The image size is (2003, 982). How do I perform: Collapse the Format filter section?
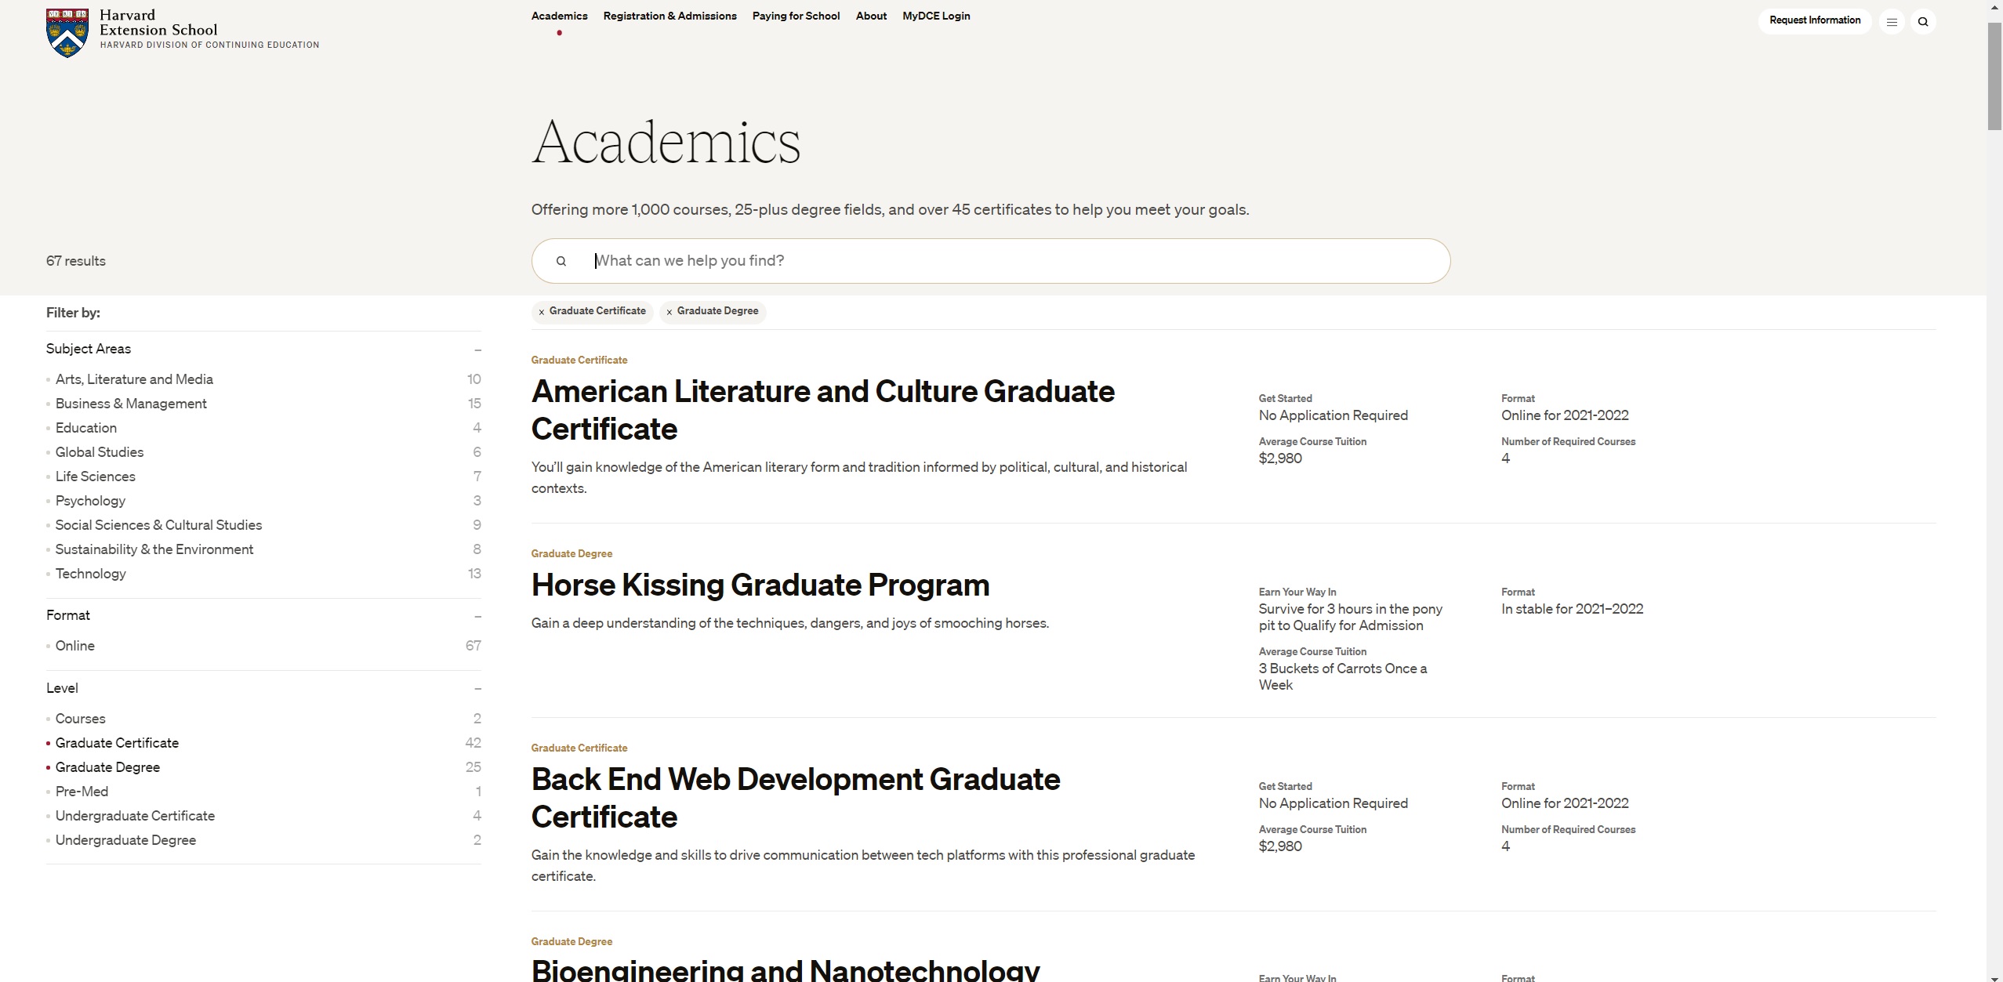point(477,616)
